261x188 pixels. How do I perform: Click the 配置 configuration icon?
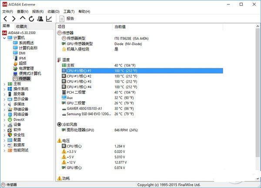pyautogui.click(x=10, y=140)
